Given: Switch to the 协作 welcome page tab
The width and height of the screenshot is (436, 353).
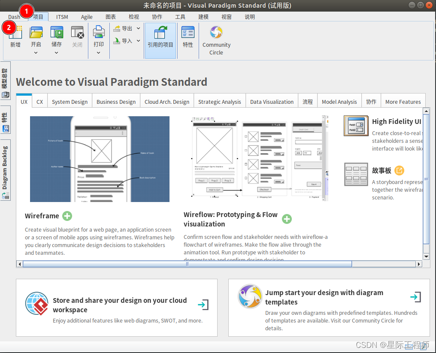Looking at the screenshot, I should (x=371, y=102).
